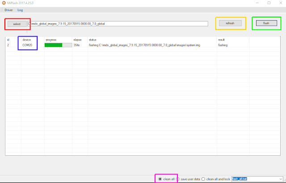Close the MiFlash window

(281, 3)
